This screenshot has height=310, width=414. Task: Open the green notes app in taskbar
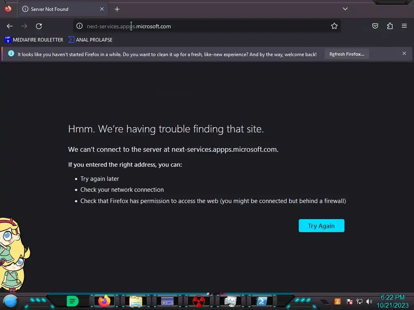pyautogui.click(x=72, y=301)
